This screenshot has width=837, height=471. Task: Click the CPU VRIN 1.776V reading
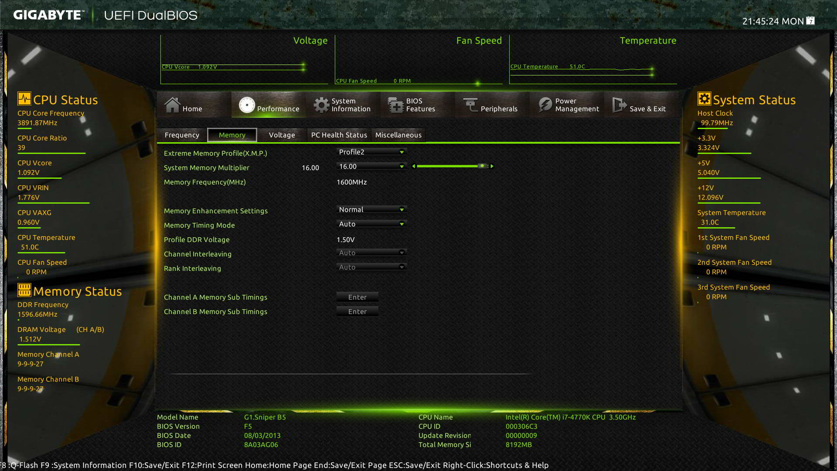coord(28,197)
